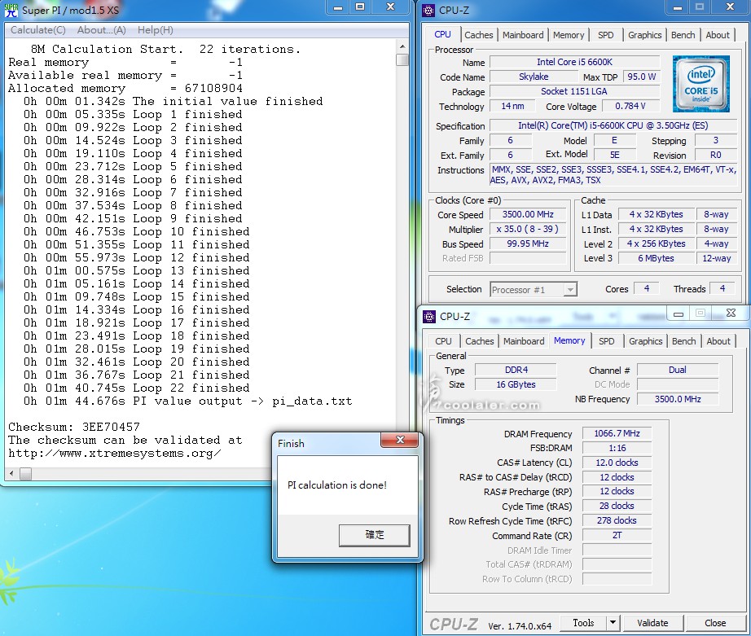The height and width of the screenshot is (636, 751).
Task: Click the '16 GBytes' memory size value
Action: pyautogui.click(x=516, y=384)
